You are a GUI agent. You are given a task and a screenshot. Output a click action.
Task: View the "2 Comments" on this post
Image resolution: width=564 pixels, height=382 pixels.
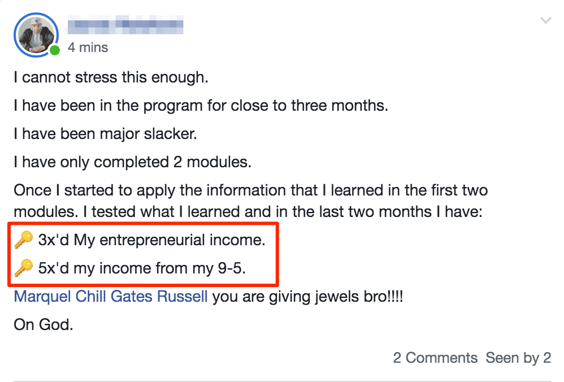pyautogui.click(x=435, y=358)
